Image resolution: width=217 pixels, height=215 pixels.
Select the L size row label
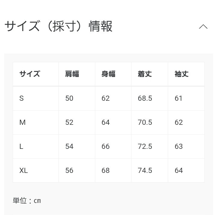[21, 146]
